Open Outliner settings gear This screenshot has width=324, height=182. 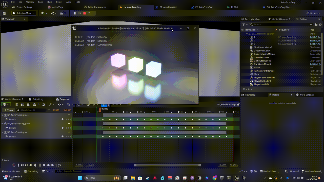pos(320,25)
